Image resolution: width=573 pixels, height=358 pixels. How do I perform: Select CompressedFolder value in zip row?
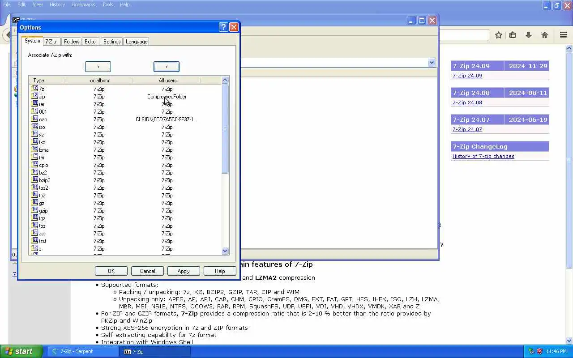pos(167,97)
